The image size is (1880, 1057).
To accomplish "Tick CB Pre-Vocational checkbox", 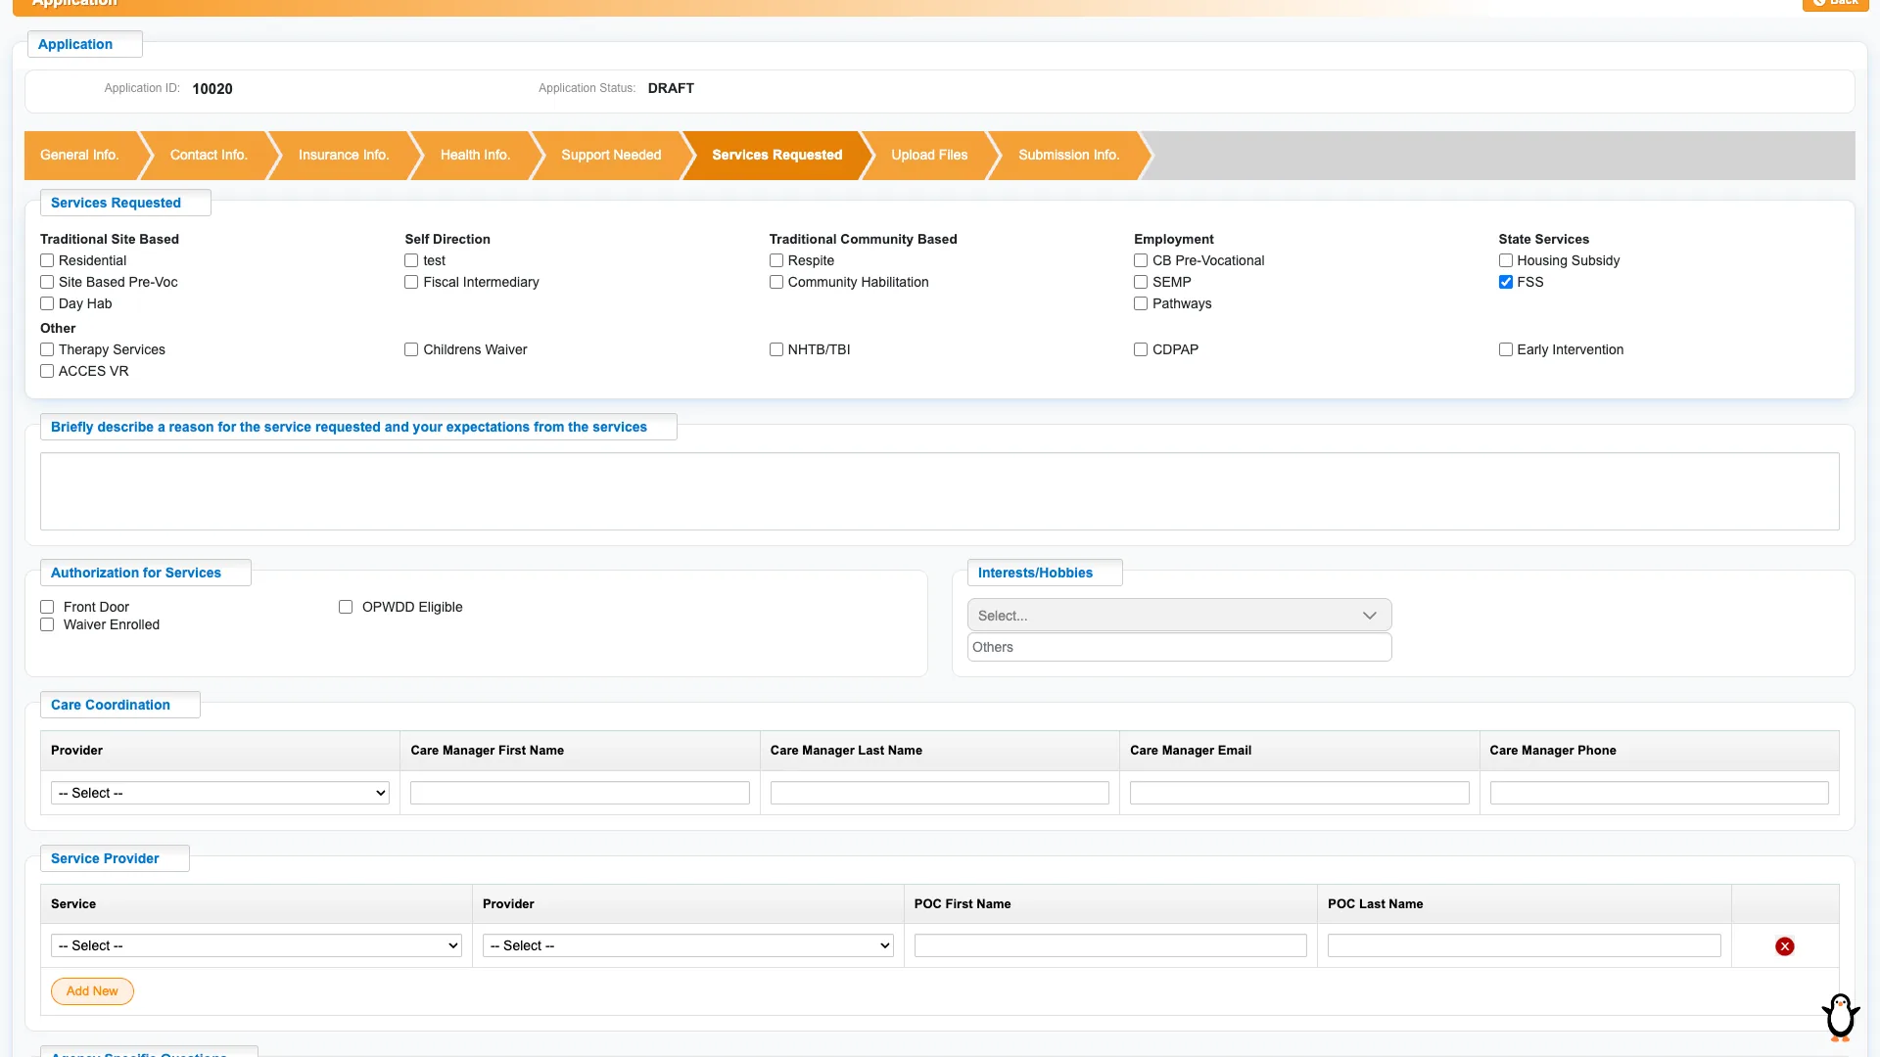I will (1141, 260).
